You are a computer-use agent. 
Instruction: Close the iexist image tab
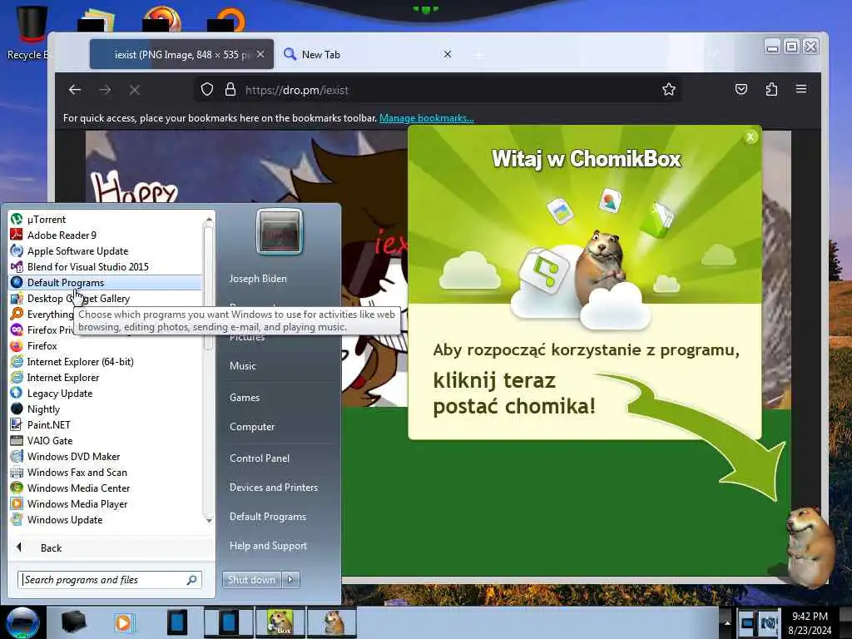click(x=260, y=54)
